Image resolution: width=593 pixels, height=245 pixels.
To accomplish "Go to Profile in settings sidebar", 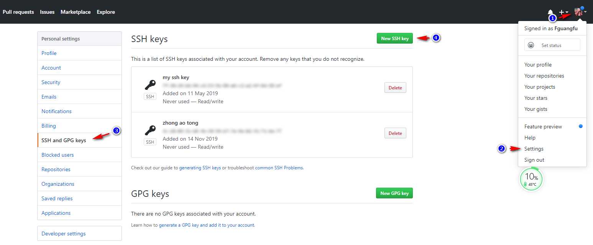I will tap(49, 53).
